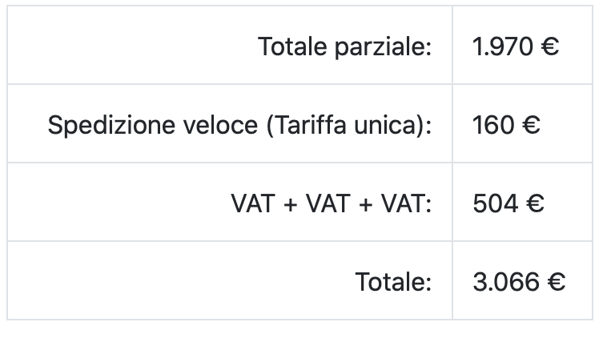Click the middle VAT word in label
This screenshot has height=338, width=615.
click(x=328, y=204)
